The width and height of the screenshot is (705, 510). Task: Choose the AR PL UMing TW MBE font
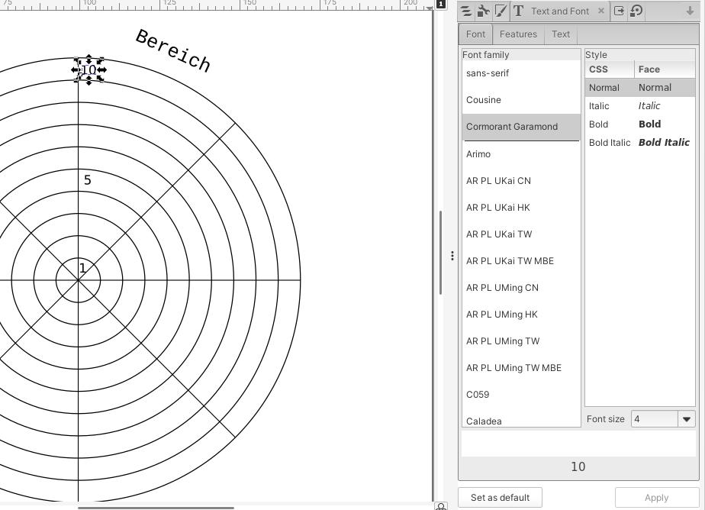(521, 368)
